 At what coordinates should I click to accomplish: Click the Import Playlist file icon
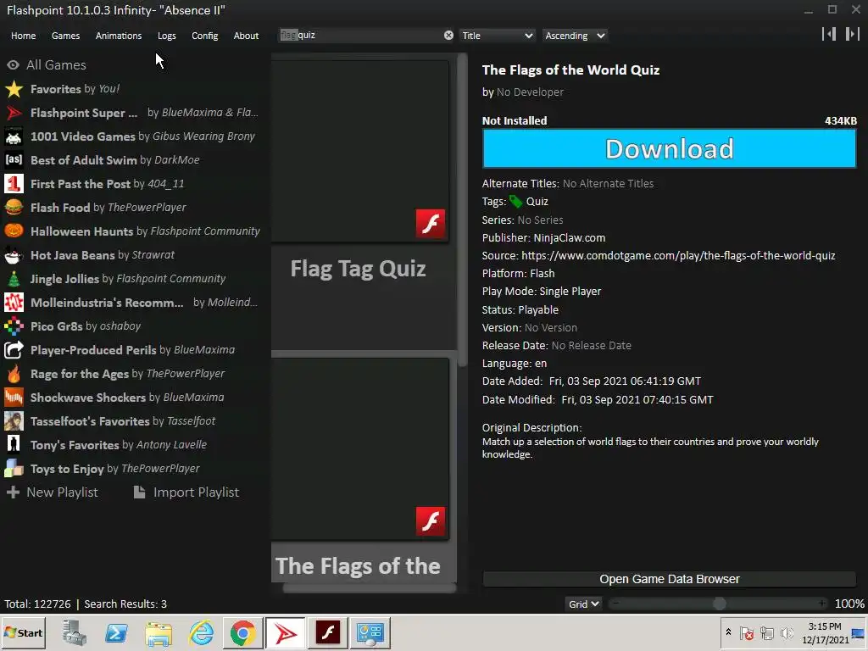(x=140, y=492)
